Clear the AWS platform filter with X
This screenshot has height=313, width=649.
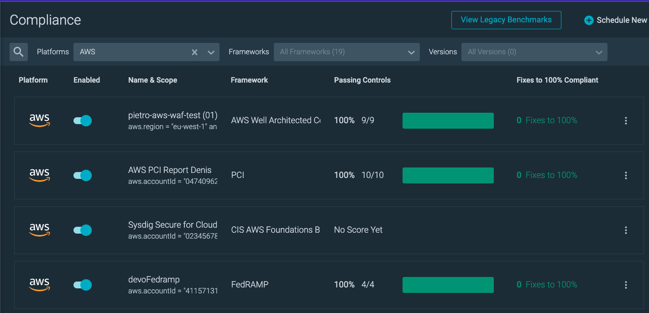(194, 52)
